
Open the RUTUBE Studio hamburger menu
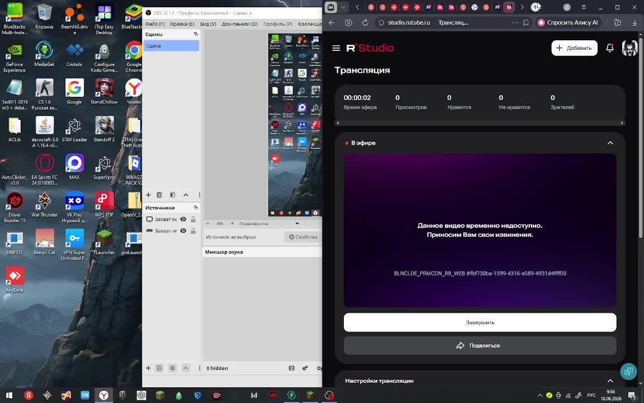point(336,48)
